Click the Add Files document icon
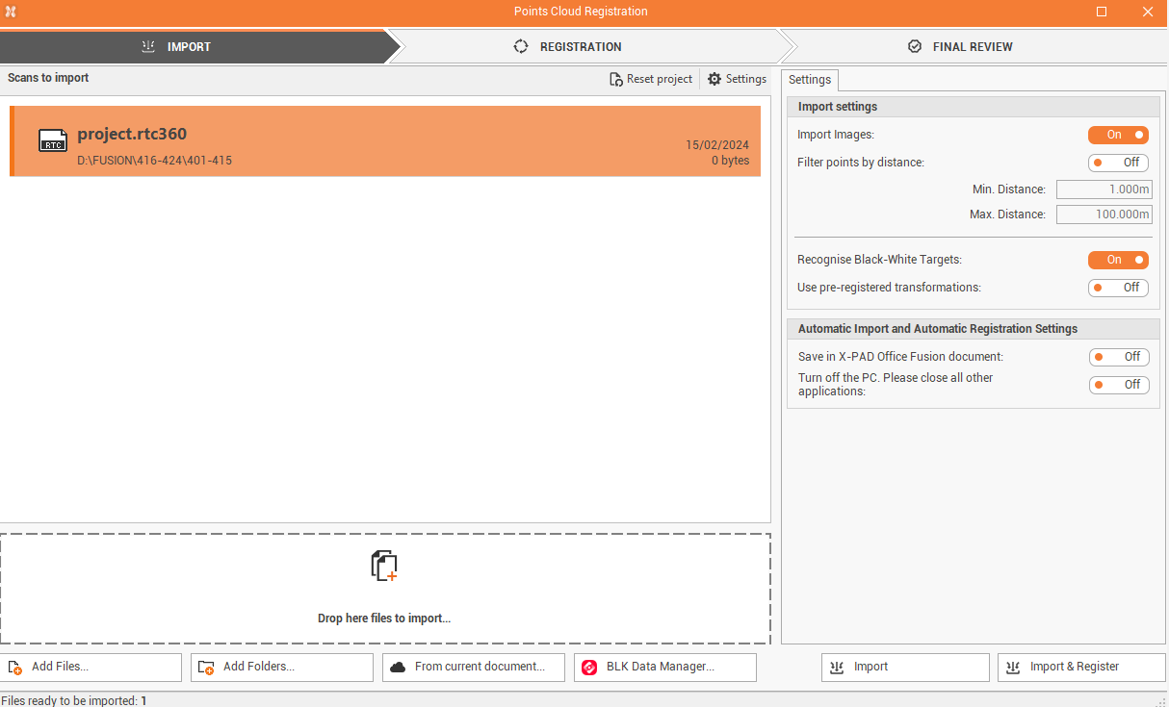 pyautogui.click(x=14, y=667)
